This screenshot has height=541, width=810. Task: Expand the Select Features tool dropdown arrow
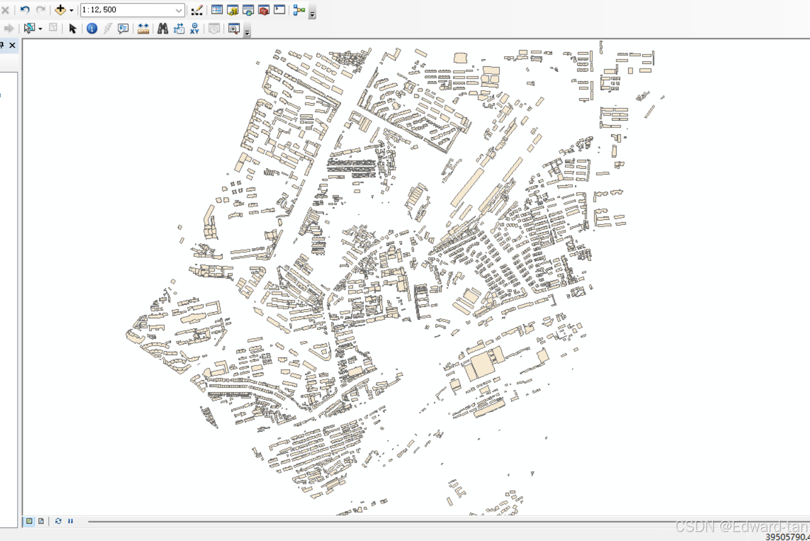click(40, 28)
